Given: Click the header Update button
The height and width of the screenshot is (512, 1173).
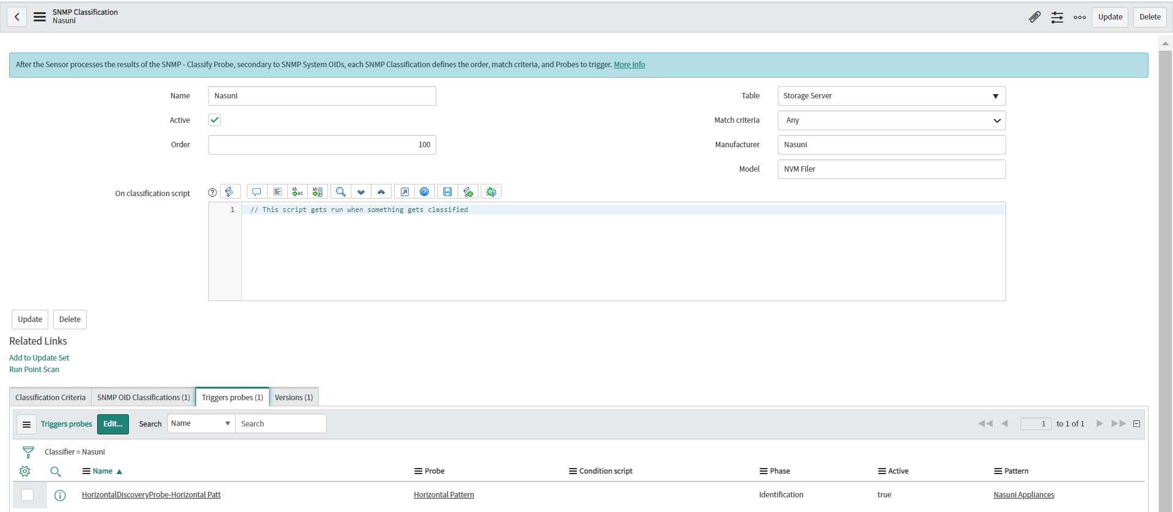Looking at the screenshot, I should (1110, 17).
